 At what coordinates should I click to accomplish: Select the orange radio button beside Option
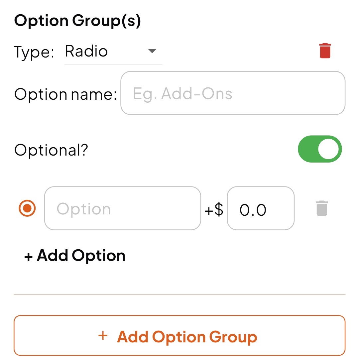pyautogui.click(x=27, y=208)
